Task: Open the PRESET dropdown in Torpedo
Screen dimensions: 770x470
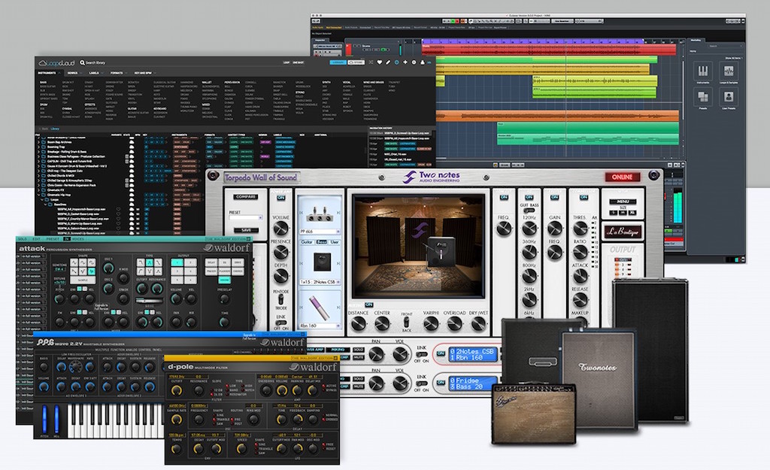Action: tap(246, 218)
